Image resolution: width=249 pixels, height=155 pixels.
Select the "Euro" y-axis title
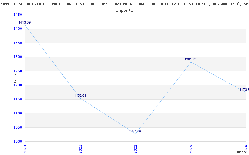point(16,78)
